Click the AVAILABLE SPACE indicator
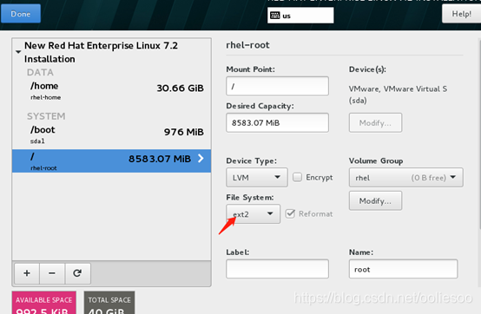This screenshot has width=481, height=314. tap(44, 303)
